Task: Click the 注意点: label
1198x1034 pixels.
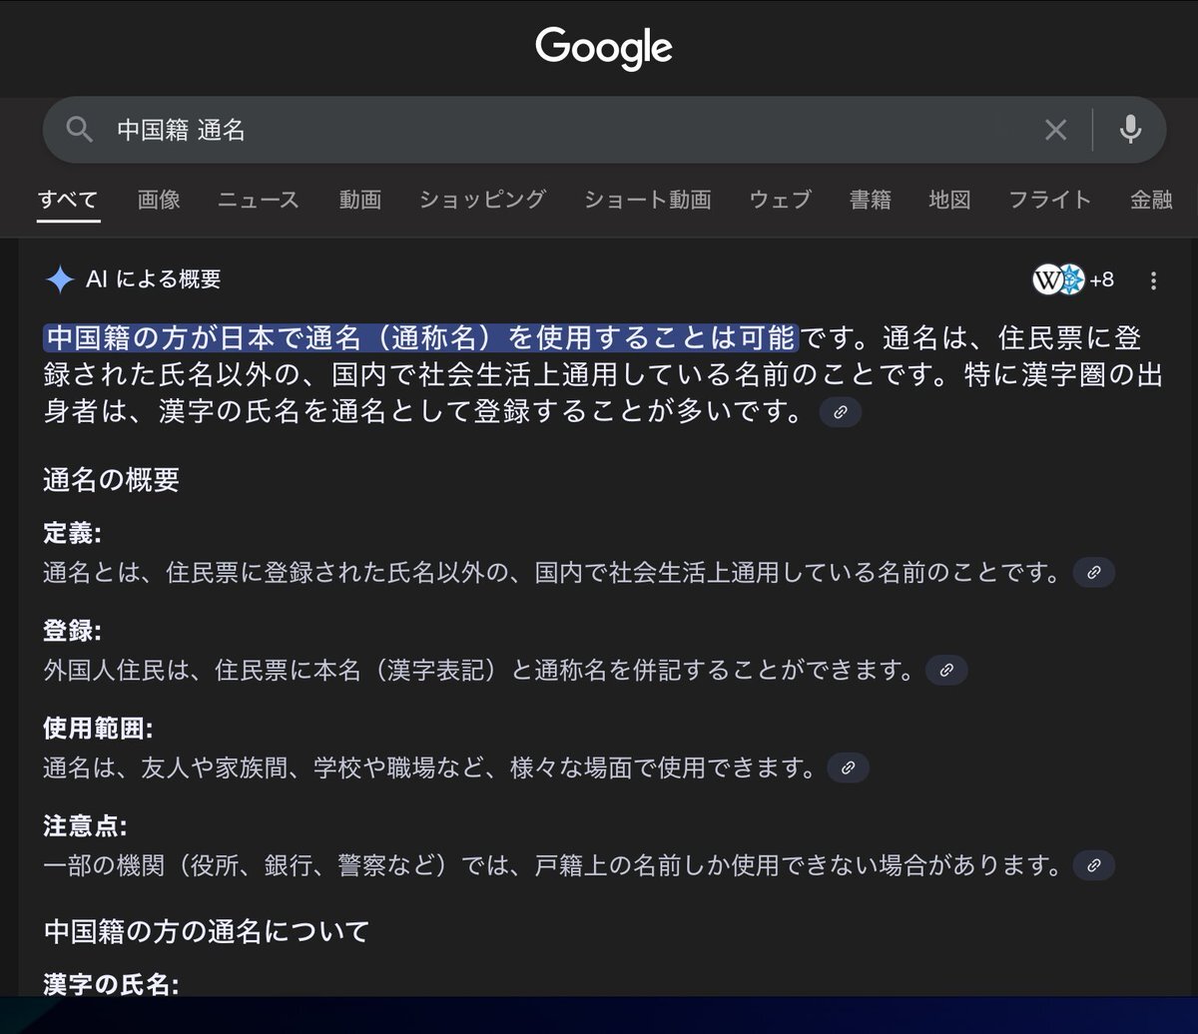Action: tap(85, 826)
